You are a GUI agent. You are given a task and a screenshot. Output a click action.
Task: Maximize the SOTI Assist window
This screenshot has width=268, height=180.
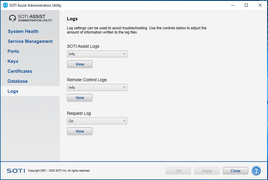coord(246,5)
